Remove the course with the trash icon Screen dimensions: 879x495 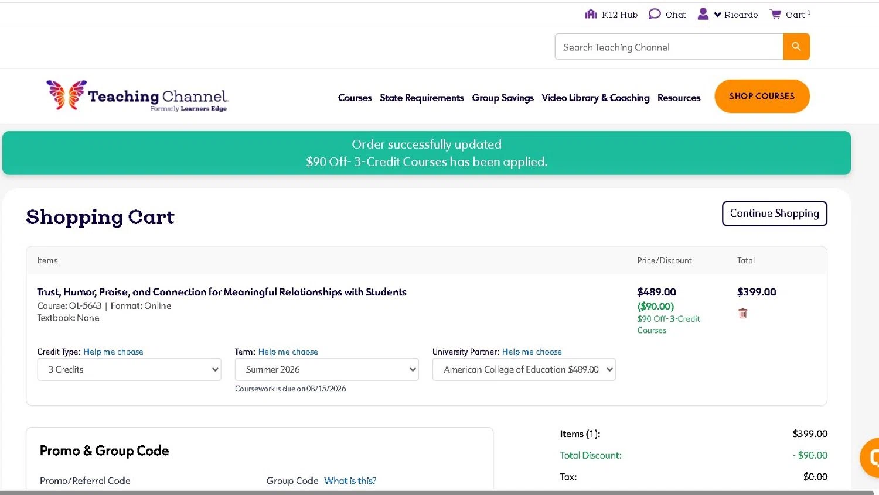click(743, 314)
